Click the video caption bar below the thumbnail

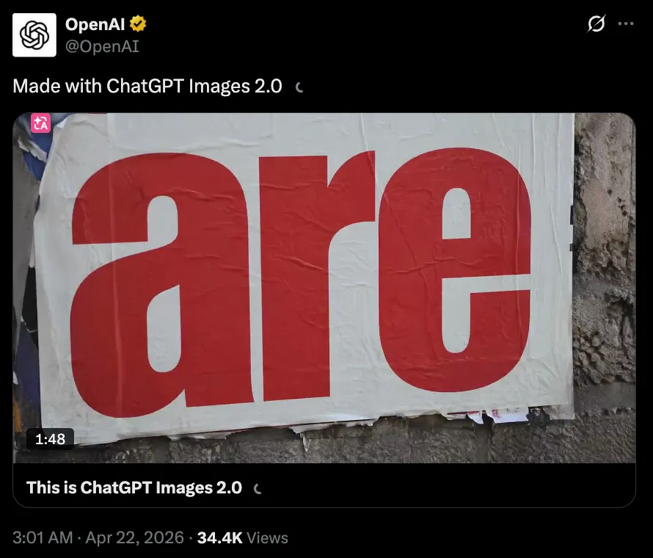[324, 485]
